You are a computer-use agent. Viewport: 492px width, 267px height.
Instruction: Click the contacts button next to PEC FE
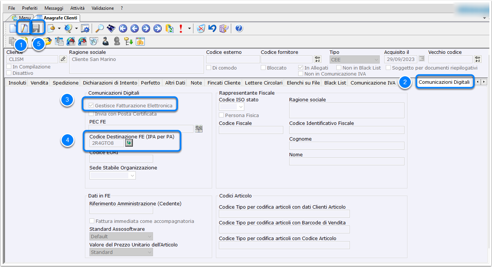pos(199,129)
